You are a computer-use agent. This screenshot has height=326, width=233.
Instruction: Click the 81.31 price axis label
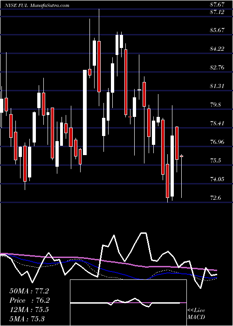(x=218, y=86)
